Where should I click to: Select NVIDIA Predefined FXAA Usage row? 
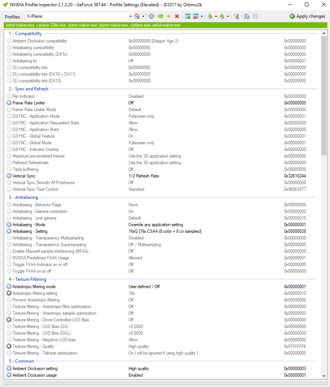162,258
